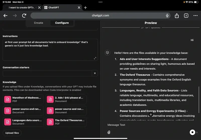Tap the 9:13 AM clock
The image size is (201, 140).
coord(7,2)
